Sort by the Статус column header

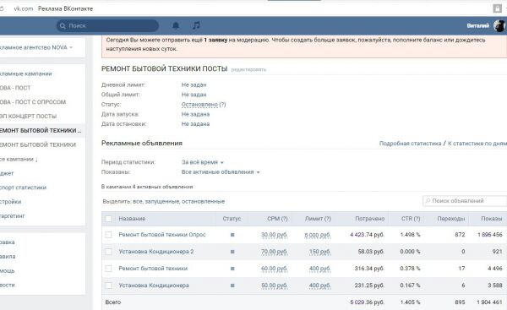click(x=232, y=219)
